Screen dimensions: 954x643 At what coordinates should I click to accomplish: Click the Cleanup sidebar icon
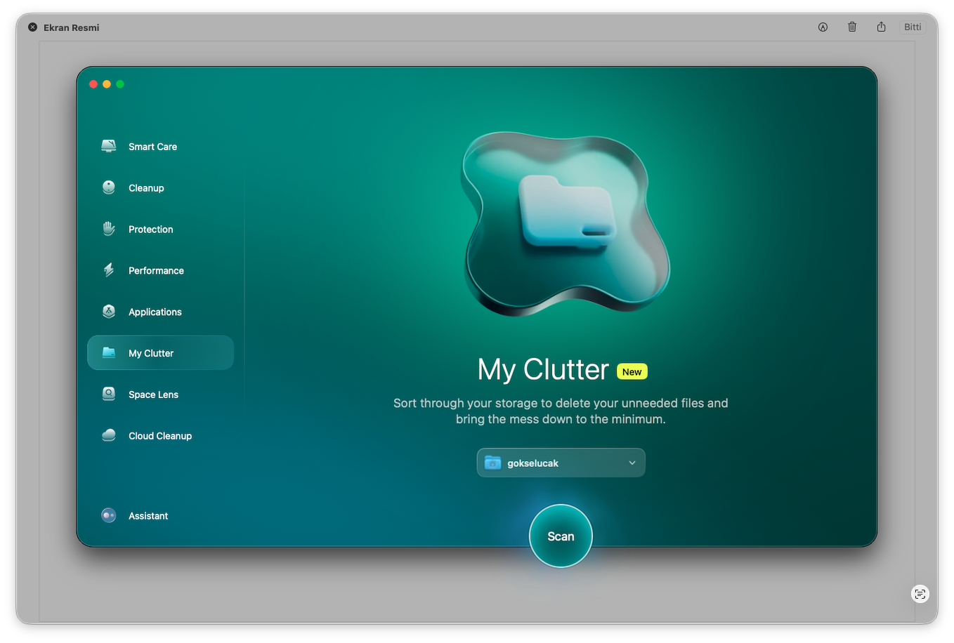pyautogui.click(x=109, y=187)
